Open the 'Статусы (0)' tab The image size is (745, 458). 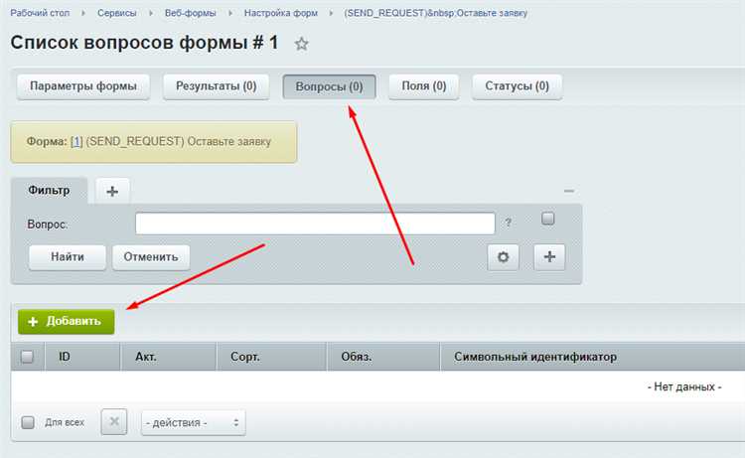pos(517,86)
